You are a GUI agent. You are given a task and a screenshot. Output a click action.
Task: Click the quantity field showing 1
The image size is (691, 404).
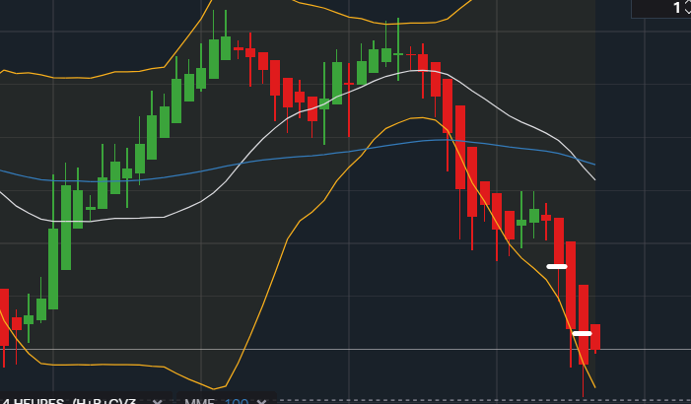pyautogui.click(x=661, y=8)
